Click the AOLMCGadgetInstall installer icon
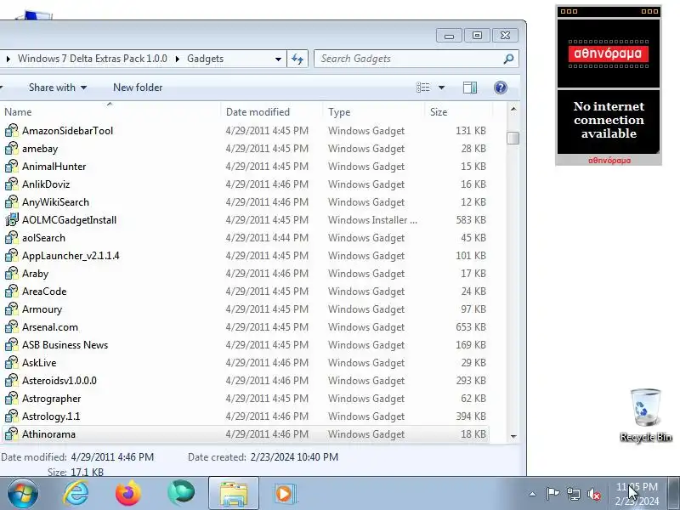This screenshot has height=510, width=680. pyautogui.click(x=12, y=220)
